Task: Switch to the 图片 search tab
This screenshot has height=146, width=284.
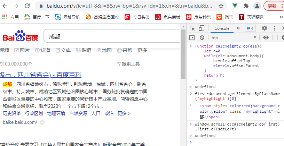Action: click(x=22, y=50)
